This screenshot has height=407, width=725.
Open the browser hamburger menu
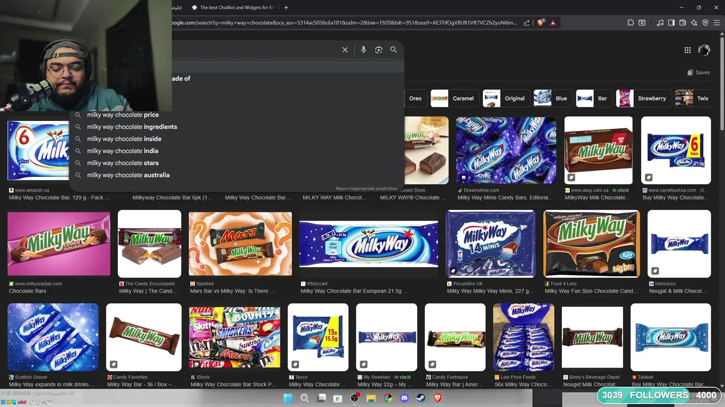pyautogui.click(x=717, y=23)
